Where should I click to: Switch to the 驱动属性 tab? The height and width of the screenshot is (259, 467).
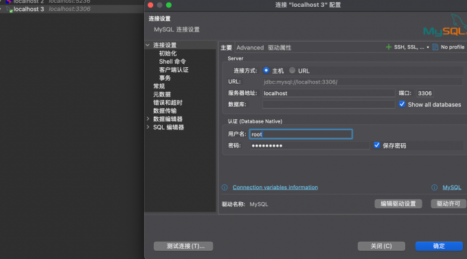tap(280, 47)
